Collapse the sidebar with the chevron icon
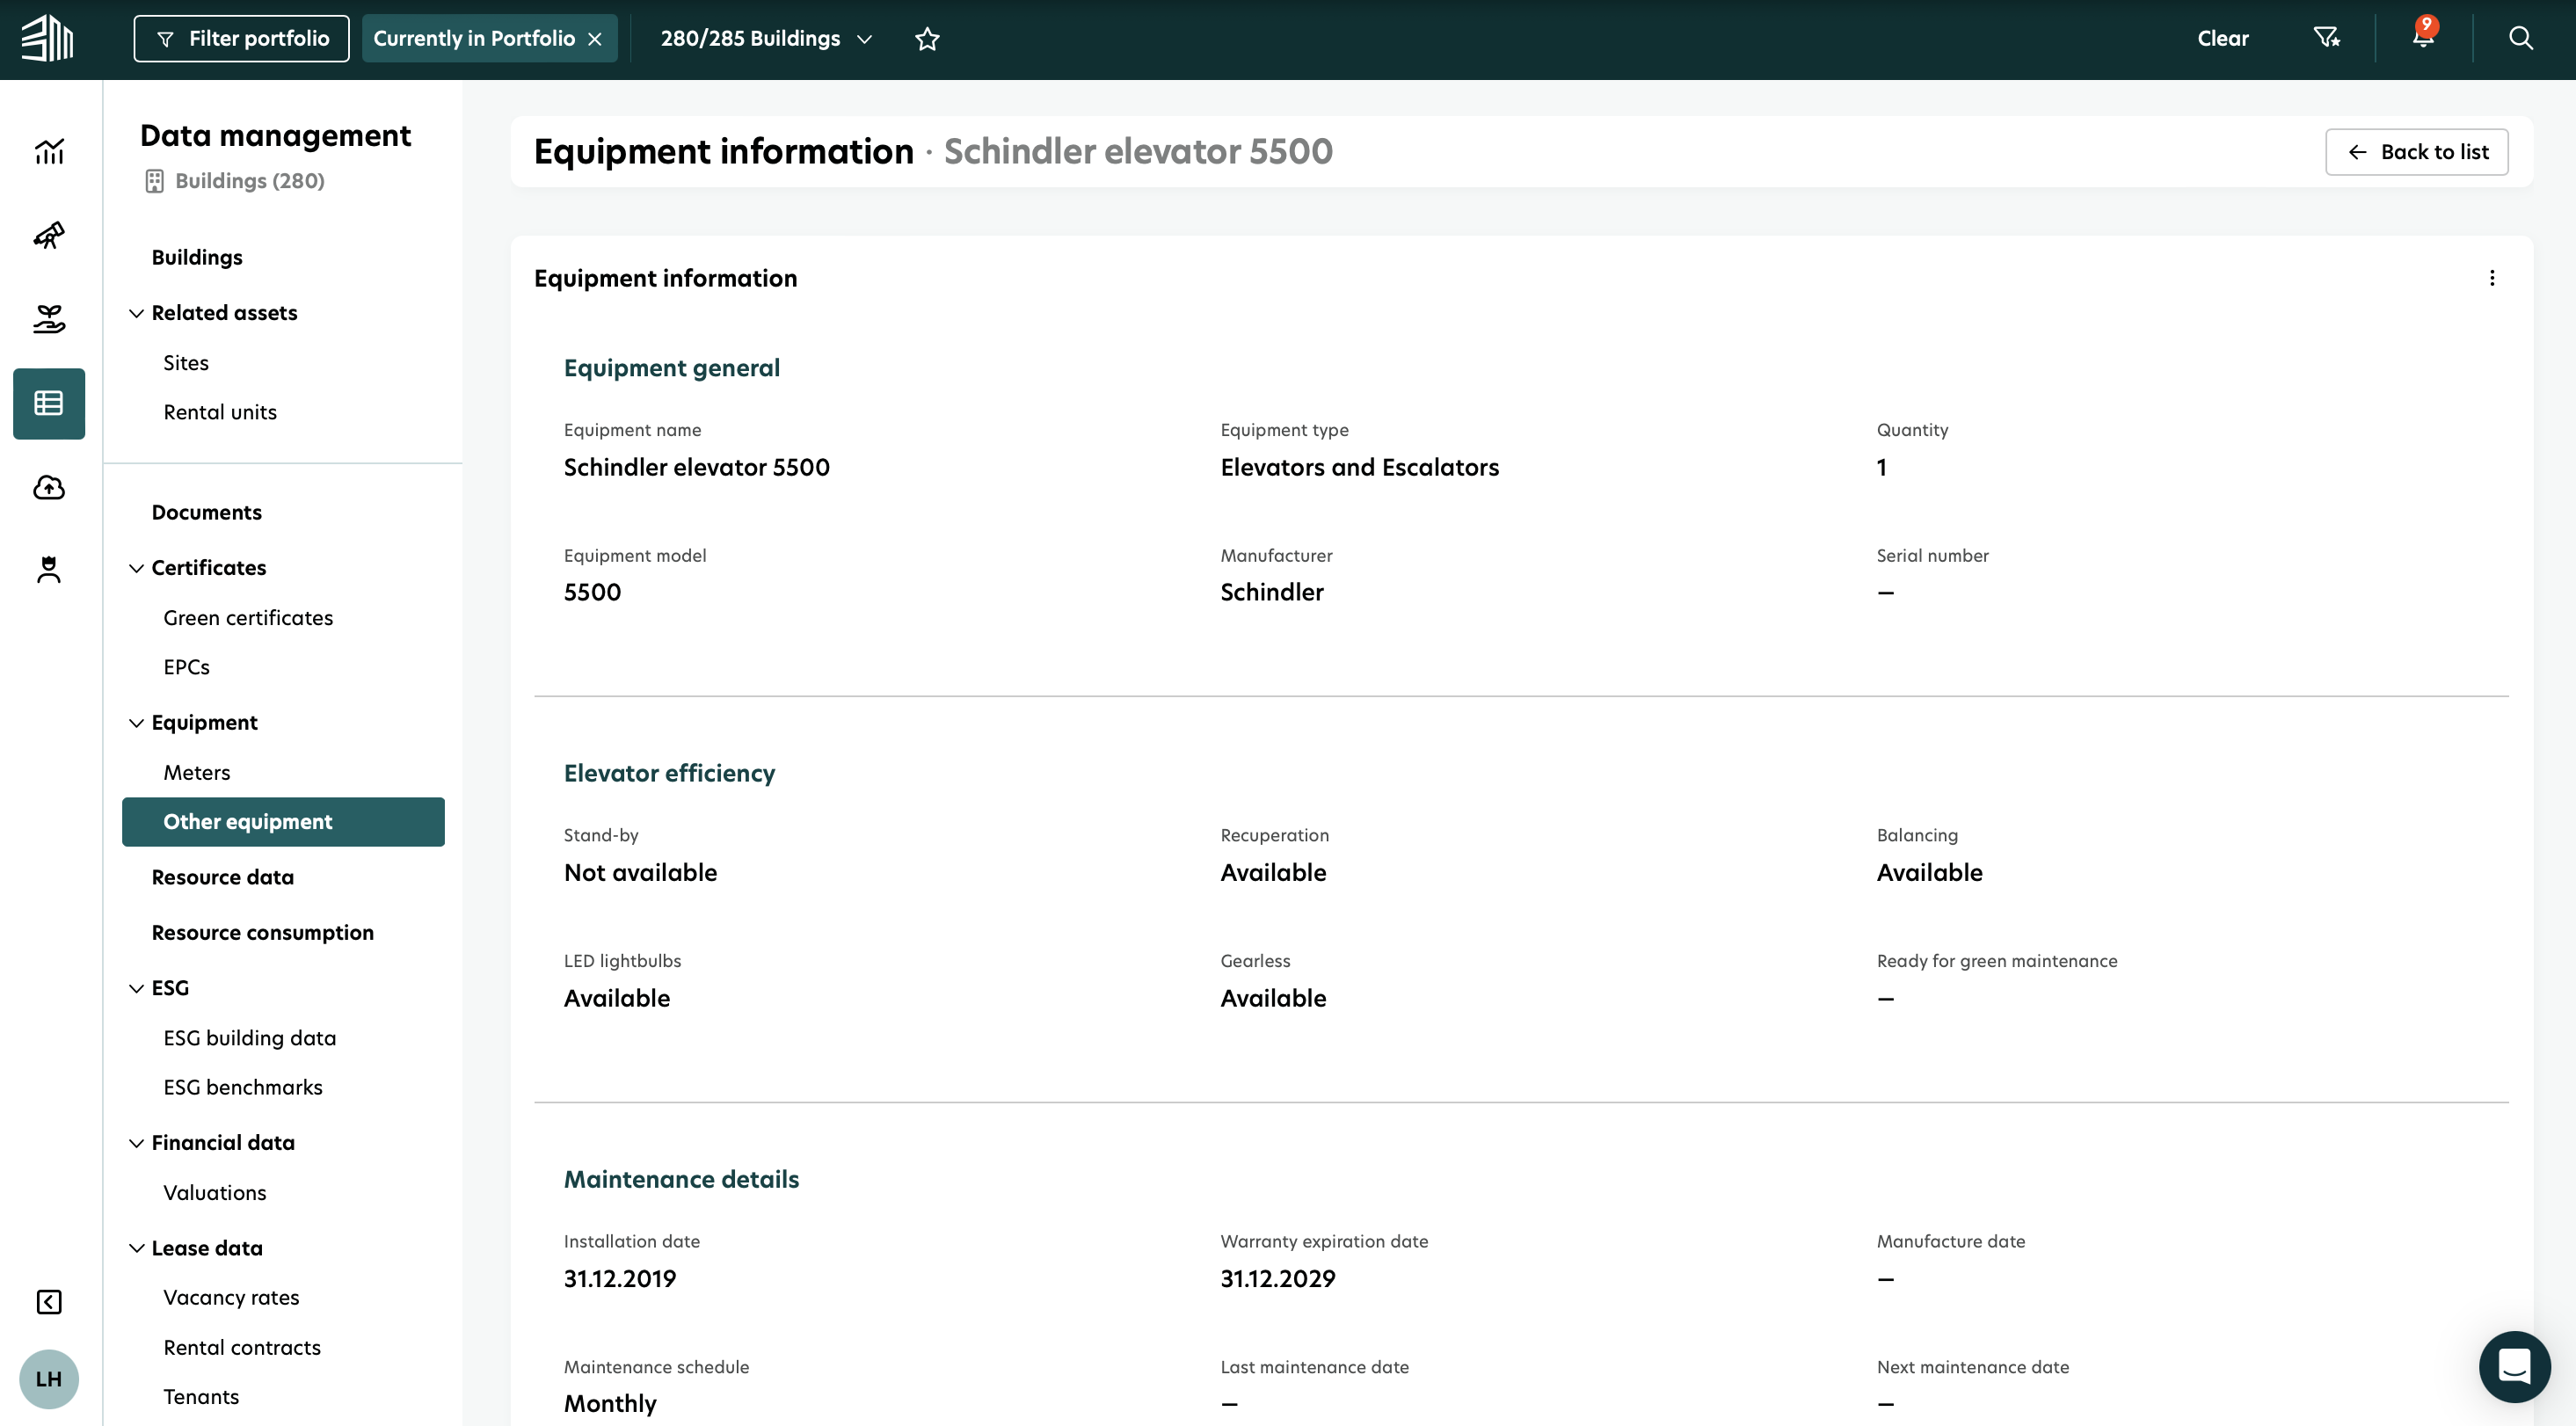 pyautogui.click(x=48, y=1301)
